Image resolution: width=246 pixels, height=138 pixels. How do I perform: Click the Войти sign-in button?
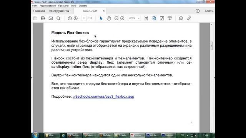(x=209, y=11)
